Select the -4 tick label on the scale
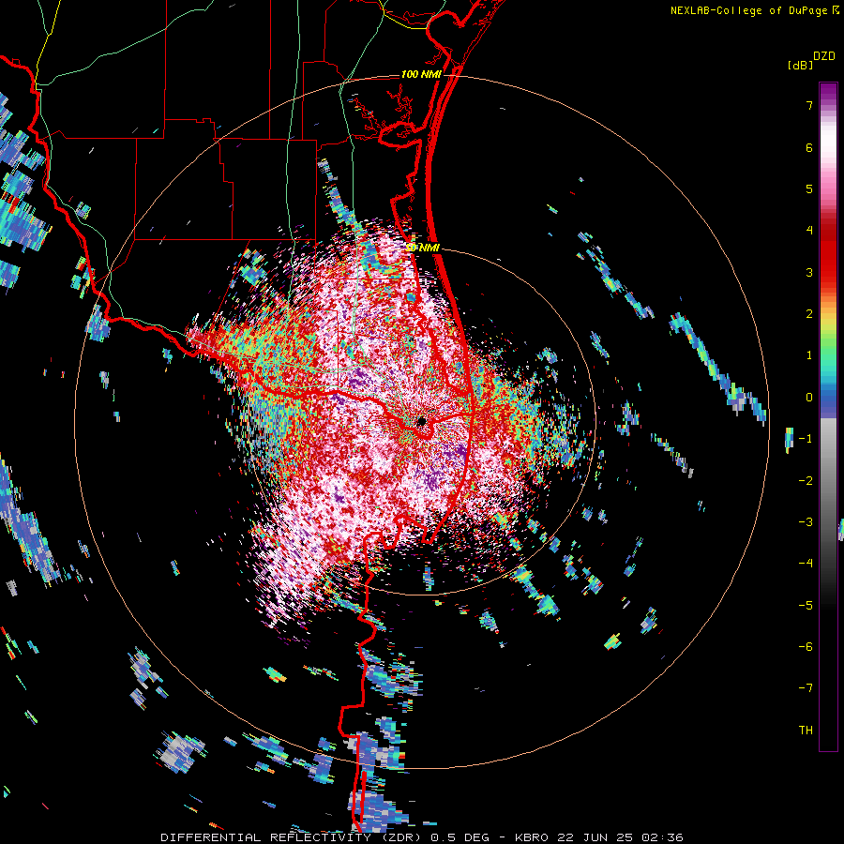 (806, 564)
